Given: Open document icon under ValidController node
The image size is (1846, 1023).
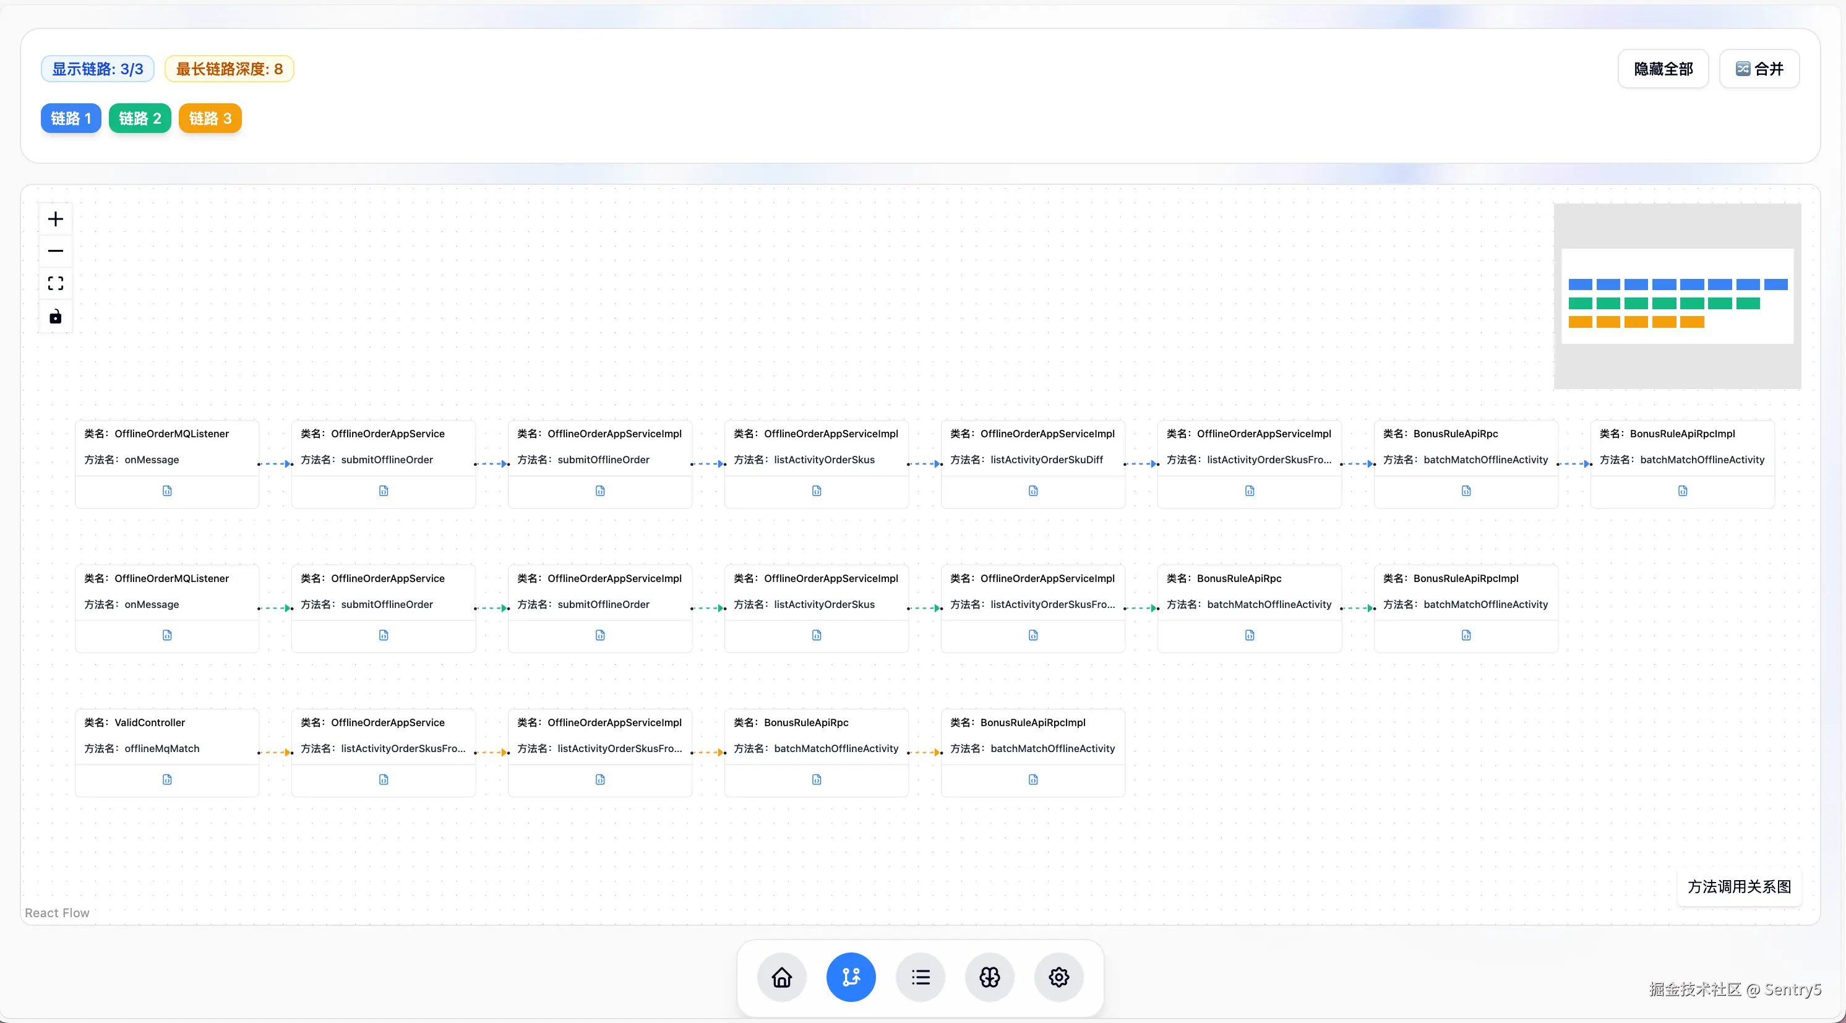Looking at the screenshot, I should pyautogui.click(x=167, y=779).
